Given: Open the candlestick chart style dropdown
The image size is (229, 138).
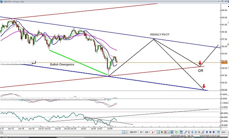Looking at the screenshot, I should pyautogui.click(x=153, y=132).
